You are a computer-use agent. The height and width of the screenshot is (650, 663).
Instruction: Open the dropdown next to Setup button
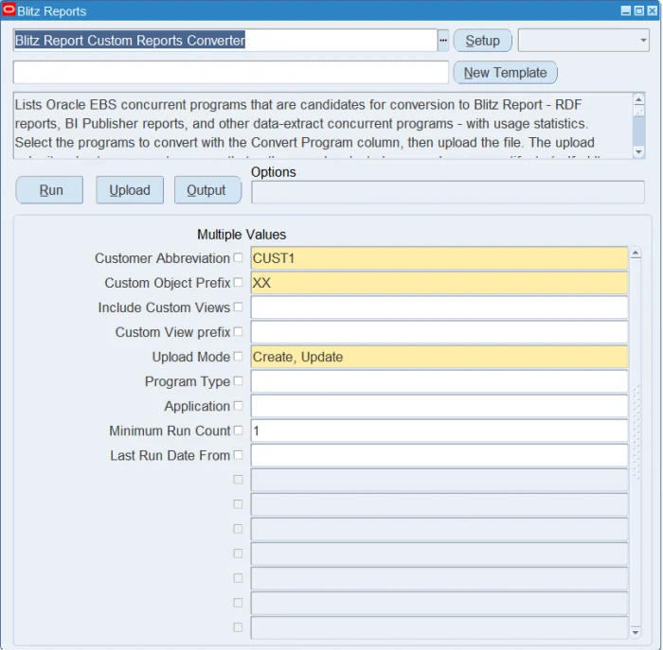coord(583,41)
